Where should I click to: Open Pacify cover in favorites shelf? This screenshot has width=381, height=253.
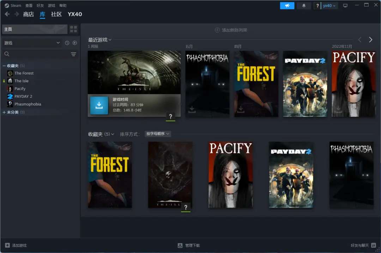[231, 175]
